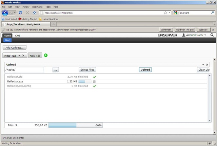Reload the page with the refresh icon
Viewport: 217px width, 146px height.
20,13
